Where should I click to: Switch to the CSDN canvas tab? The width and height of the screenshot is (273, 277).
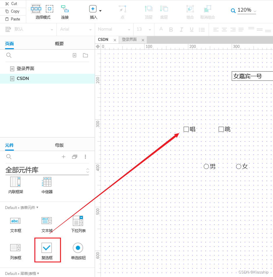point(103,40)
